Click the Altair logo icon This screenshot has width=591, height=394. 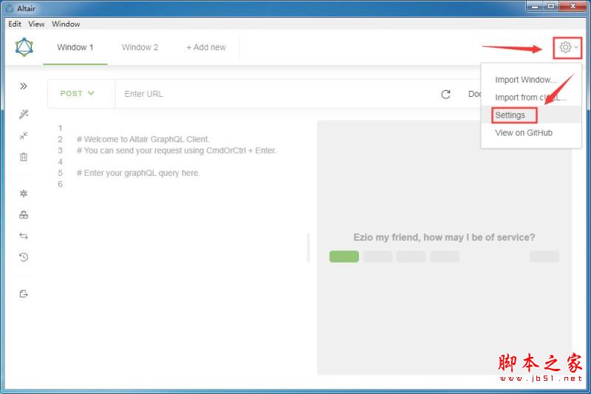(24, 47)
